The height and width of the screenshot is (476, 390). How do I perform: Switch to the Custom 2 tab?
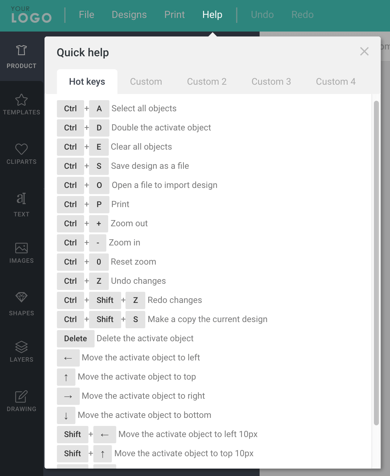(x=207, y=82)
